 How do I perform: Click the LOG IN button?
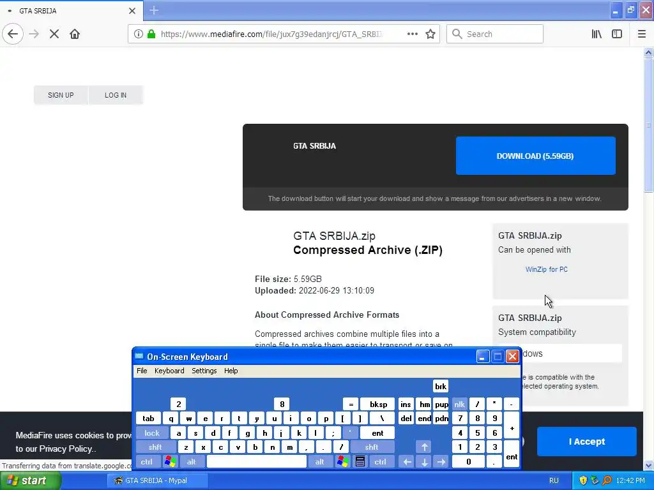click(x=116, y=95)
